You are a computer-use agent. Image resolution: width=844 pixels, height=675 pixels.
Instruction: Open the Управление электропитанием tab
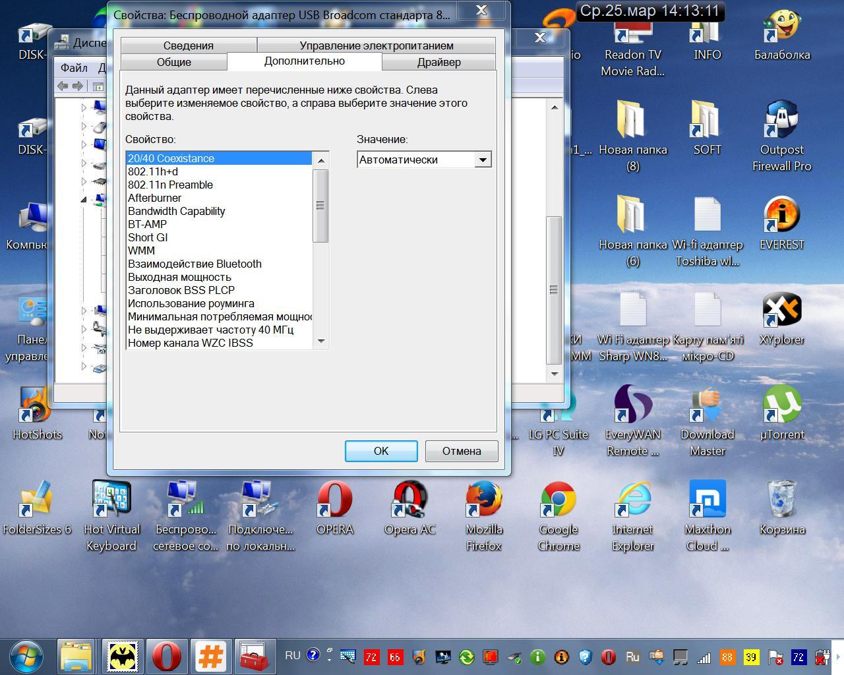(377, 45)
